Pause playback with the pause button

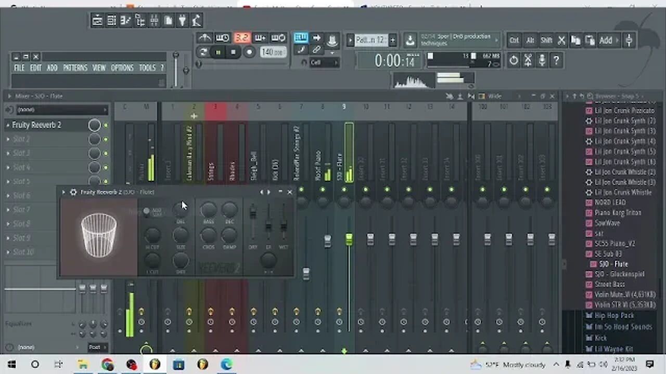218,52
